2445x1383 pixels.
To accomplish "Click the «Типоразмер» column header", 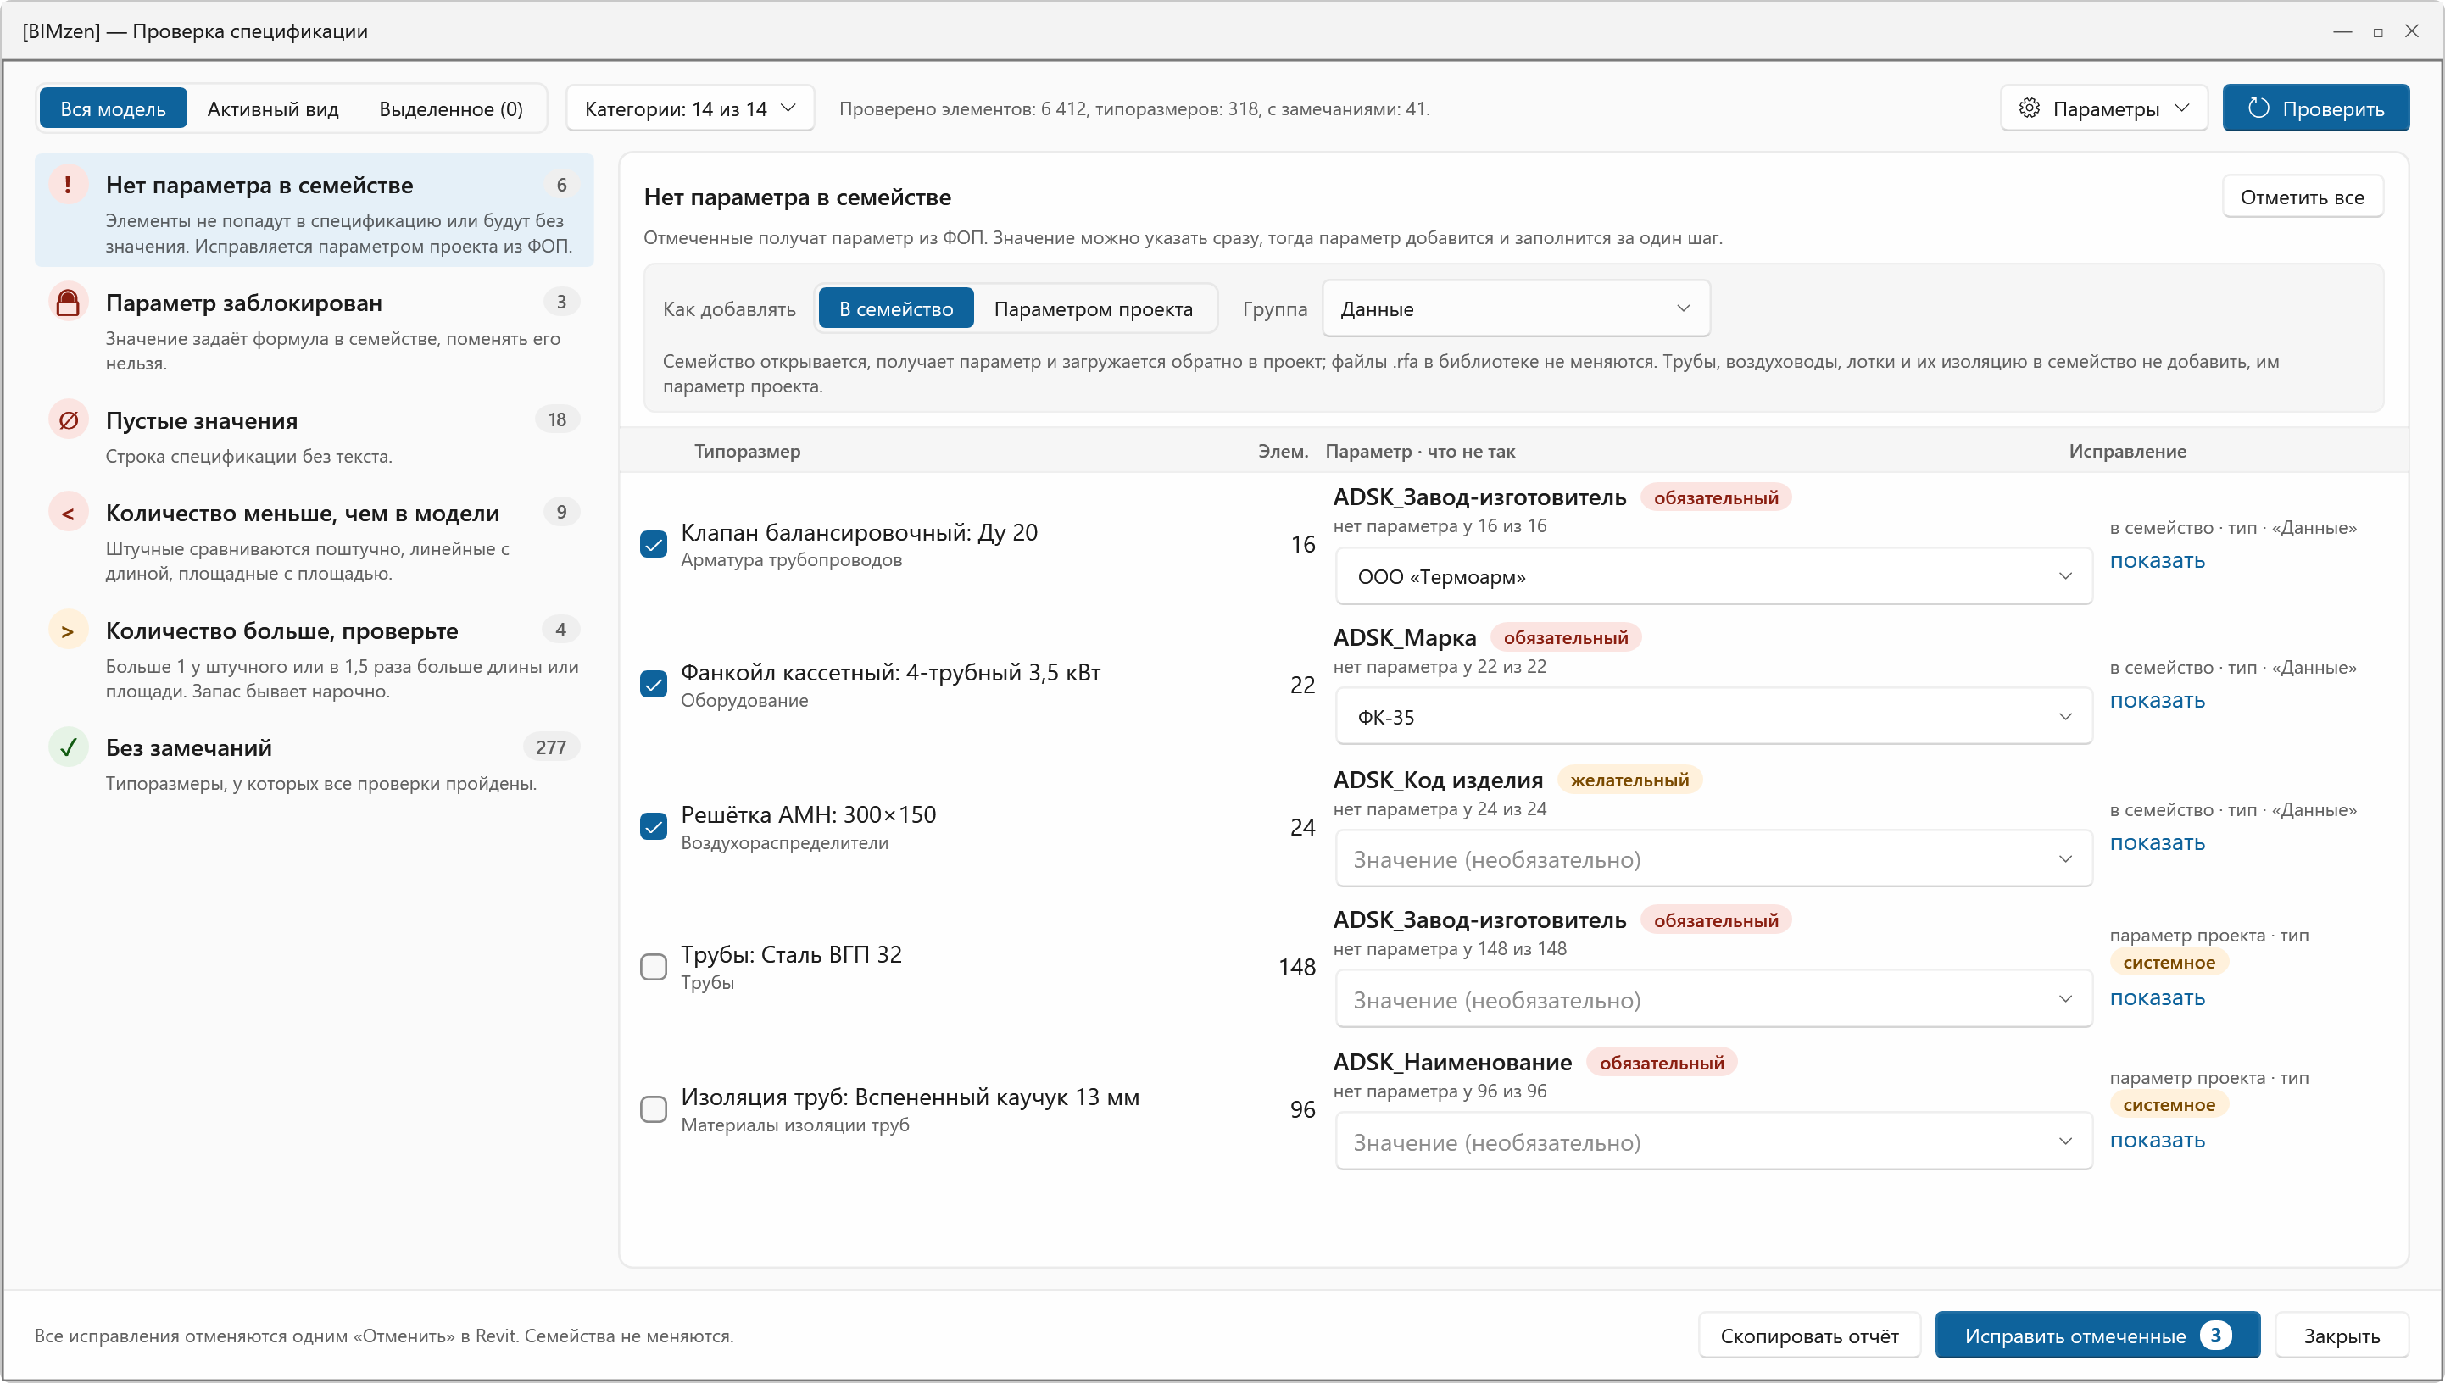I will pyautogui.click(x=747, y=451).
